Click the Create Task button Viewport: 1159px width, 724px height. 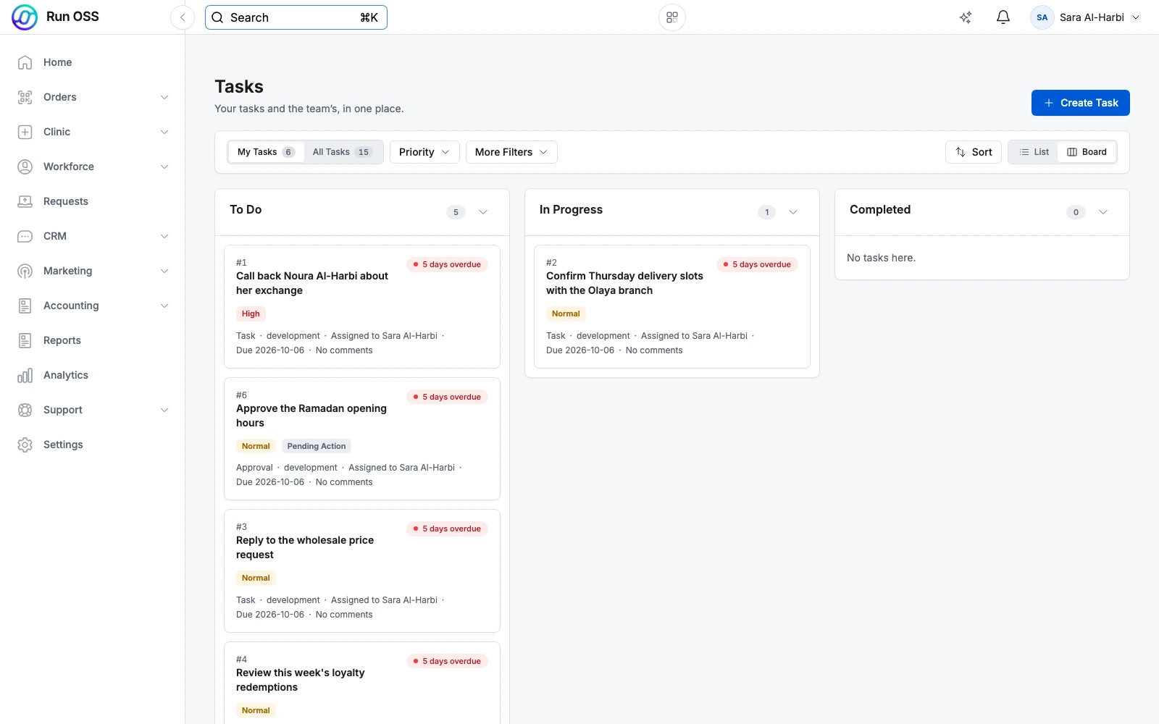(x=1081, y=103)
